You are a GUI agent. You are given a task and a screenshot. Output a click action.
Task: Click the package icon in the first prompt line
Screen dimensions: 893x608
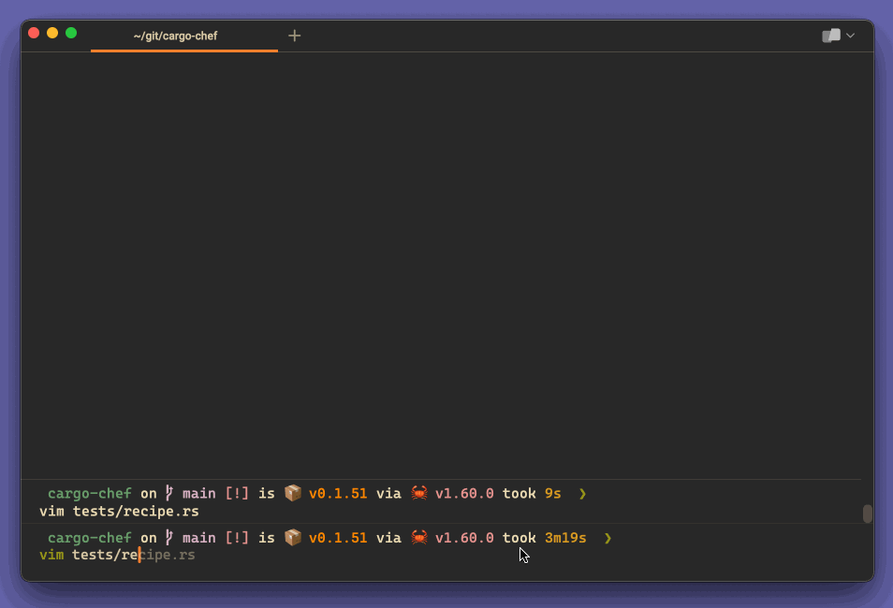pos(293,493)
